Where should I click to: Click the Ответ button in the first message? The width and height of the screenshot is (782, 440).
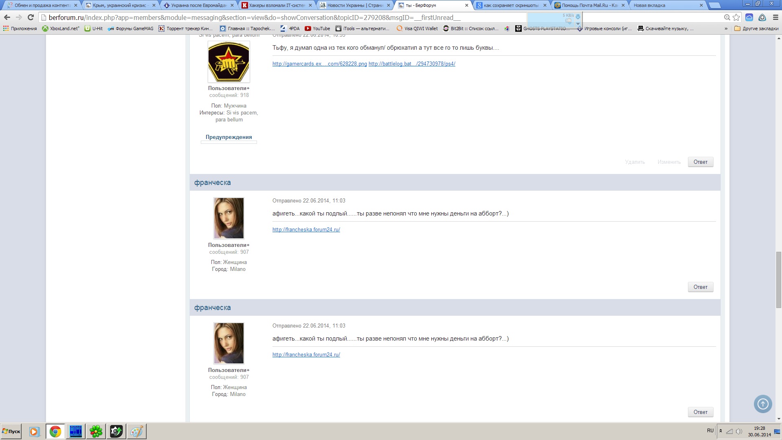pos(700,162)
